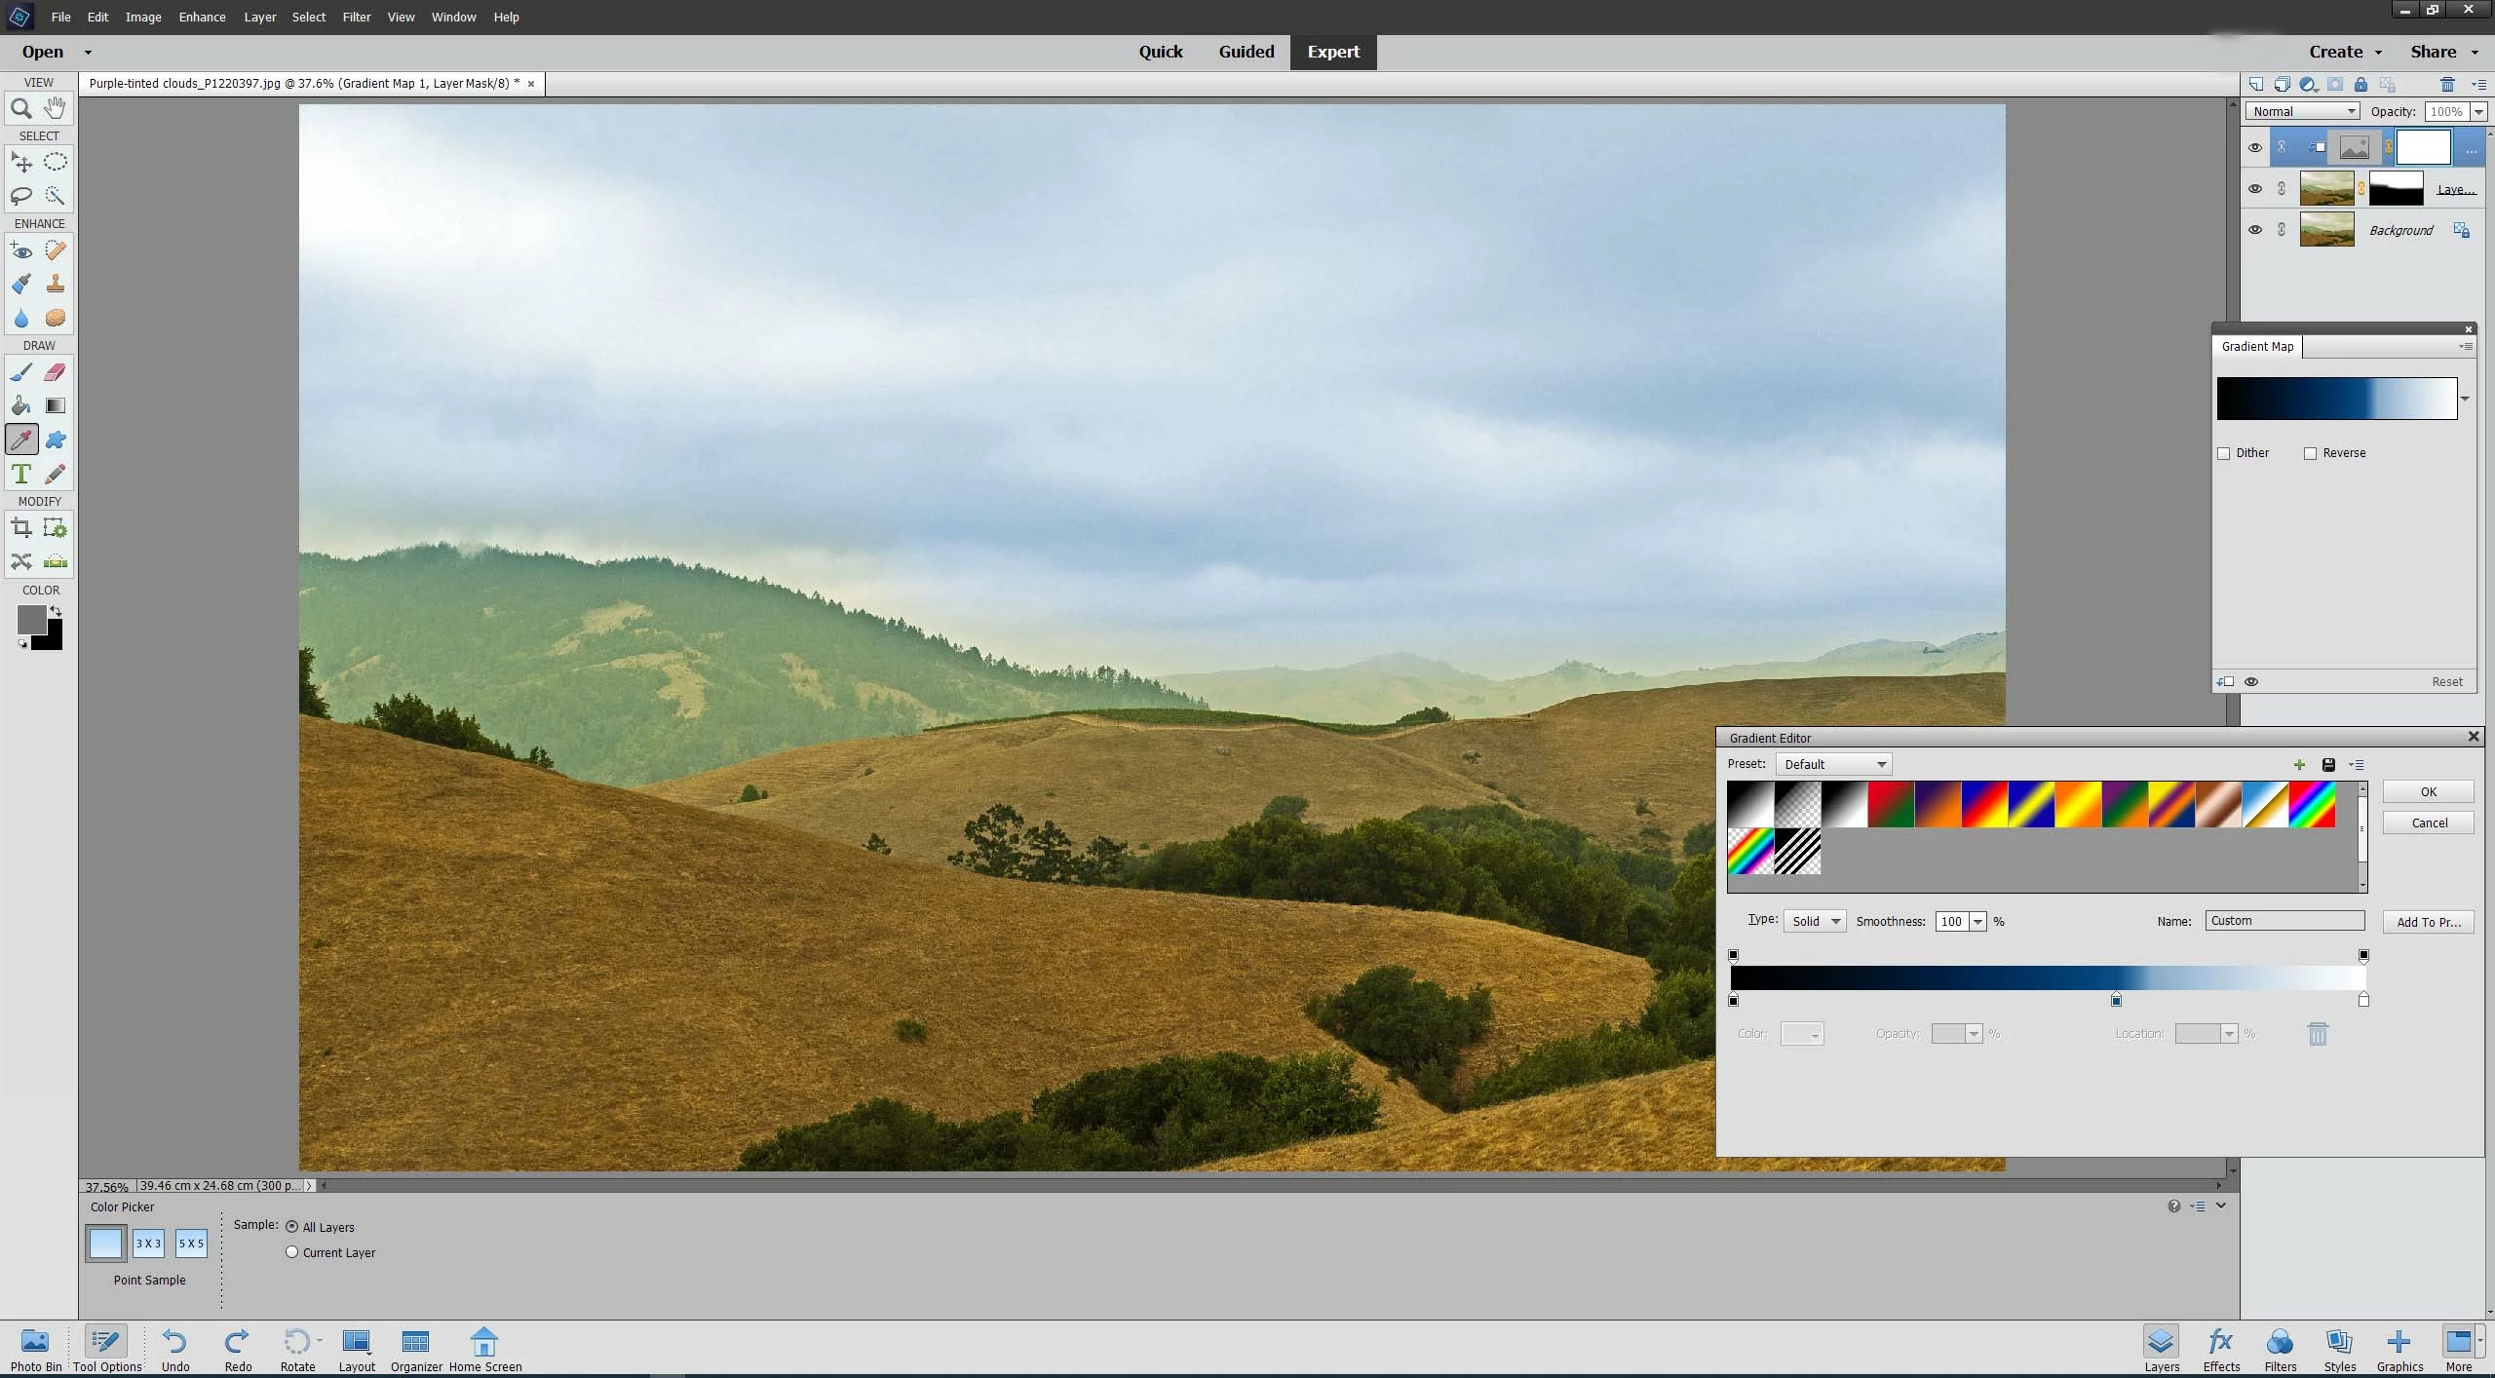Viewport: 2495px width, 1378px height.
Task: Select Current Layer sample option
Action: point(291,1252)
